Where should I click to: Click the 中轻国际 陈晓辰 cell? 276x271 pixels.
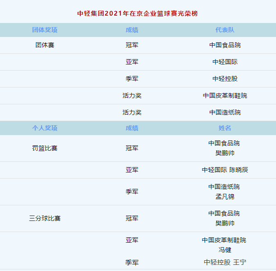(x=225, y=170)
